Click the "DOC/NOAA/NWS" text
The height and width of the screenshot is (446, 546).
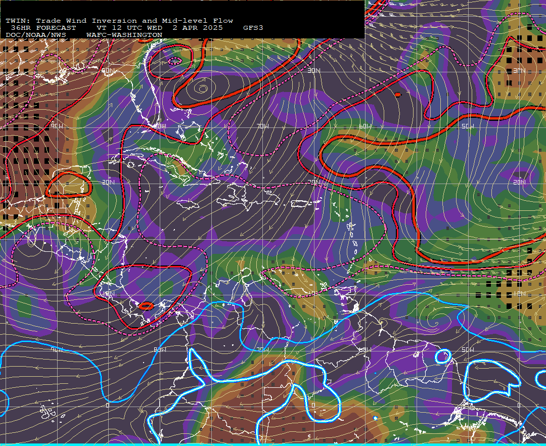tap(35, 35)
